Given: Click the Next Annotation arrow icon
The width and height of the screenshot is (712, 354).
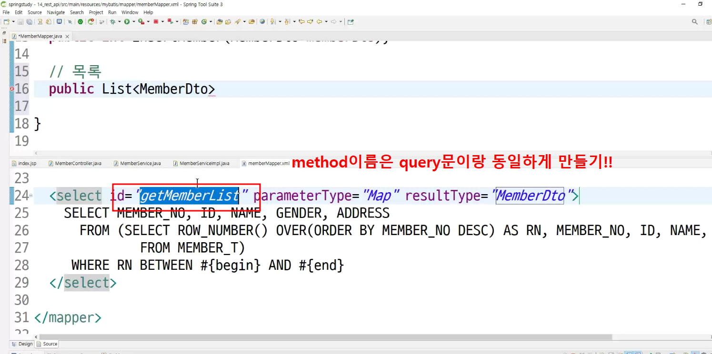Looking at the screenshot, I should [x=272, y=21].
